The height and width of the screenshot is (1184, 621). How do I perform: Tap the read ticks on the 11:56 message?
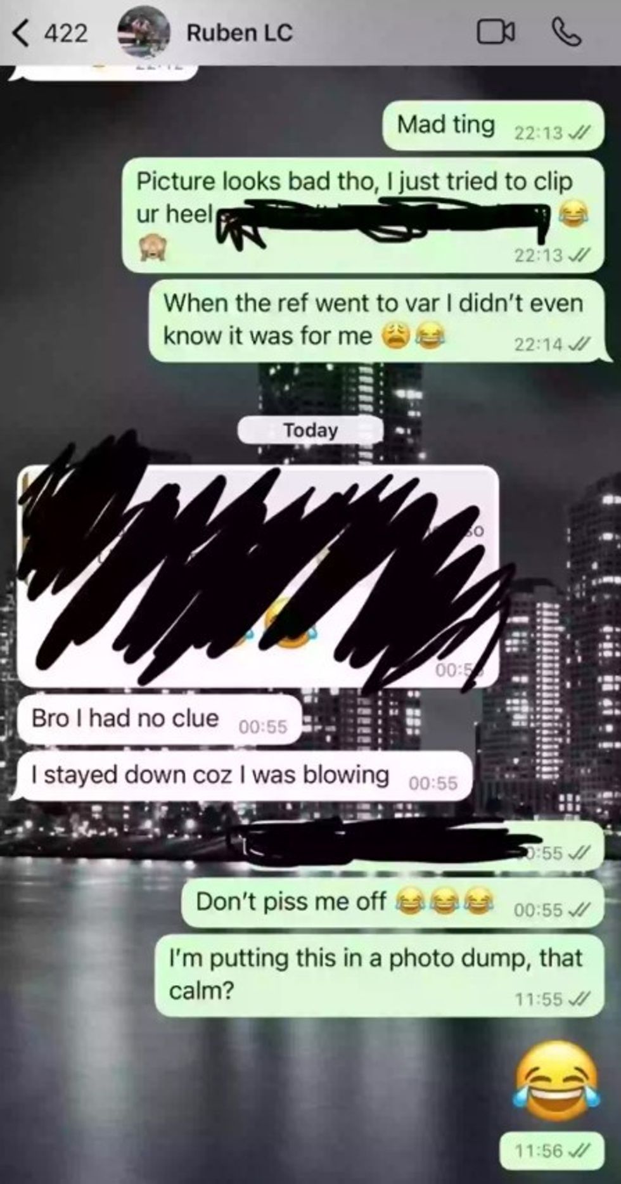579,1150
